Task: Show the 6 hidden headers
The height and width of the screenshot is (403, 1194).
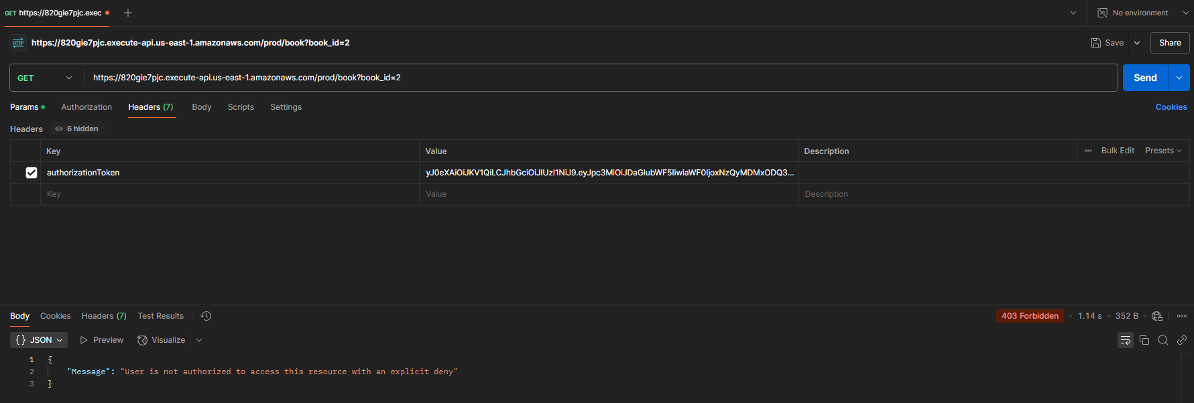Action: [77, 129]
